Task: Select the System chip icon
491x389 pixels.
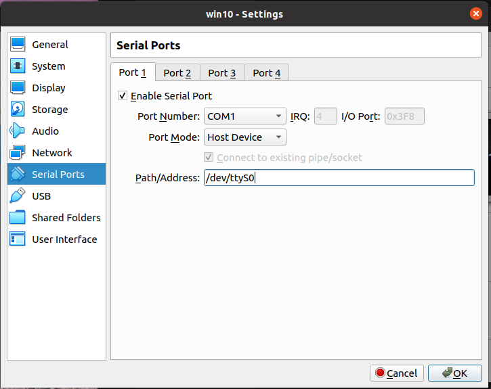Action: 18,66
